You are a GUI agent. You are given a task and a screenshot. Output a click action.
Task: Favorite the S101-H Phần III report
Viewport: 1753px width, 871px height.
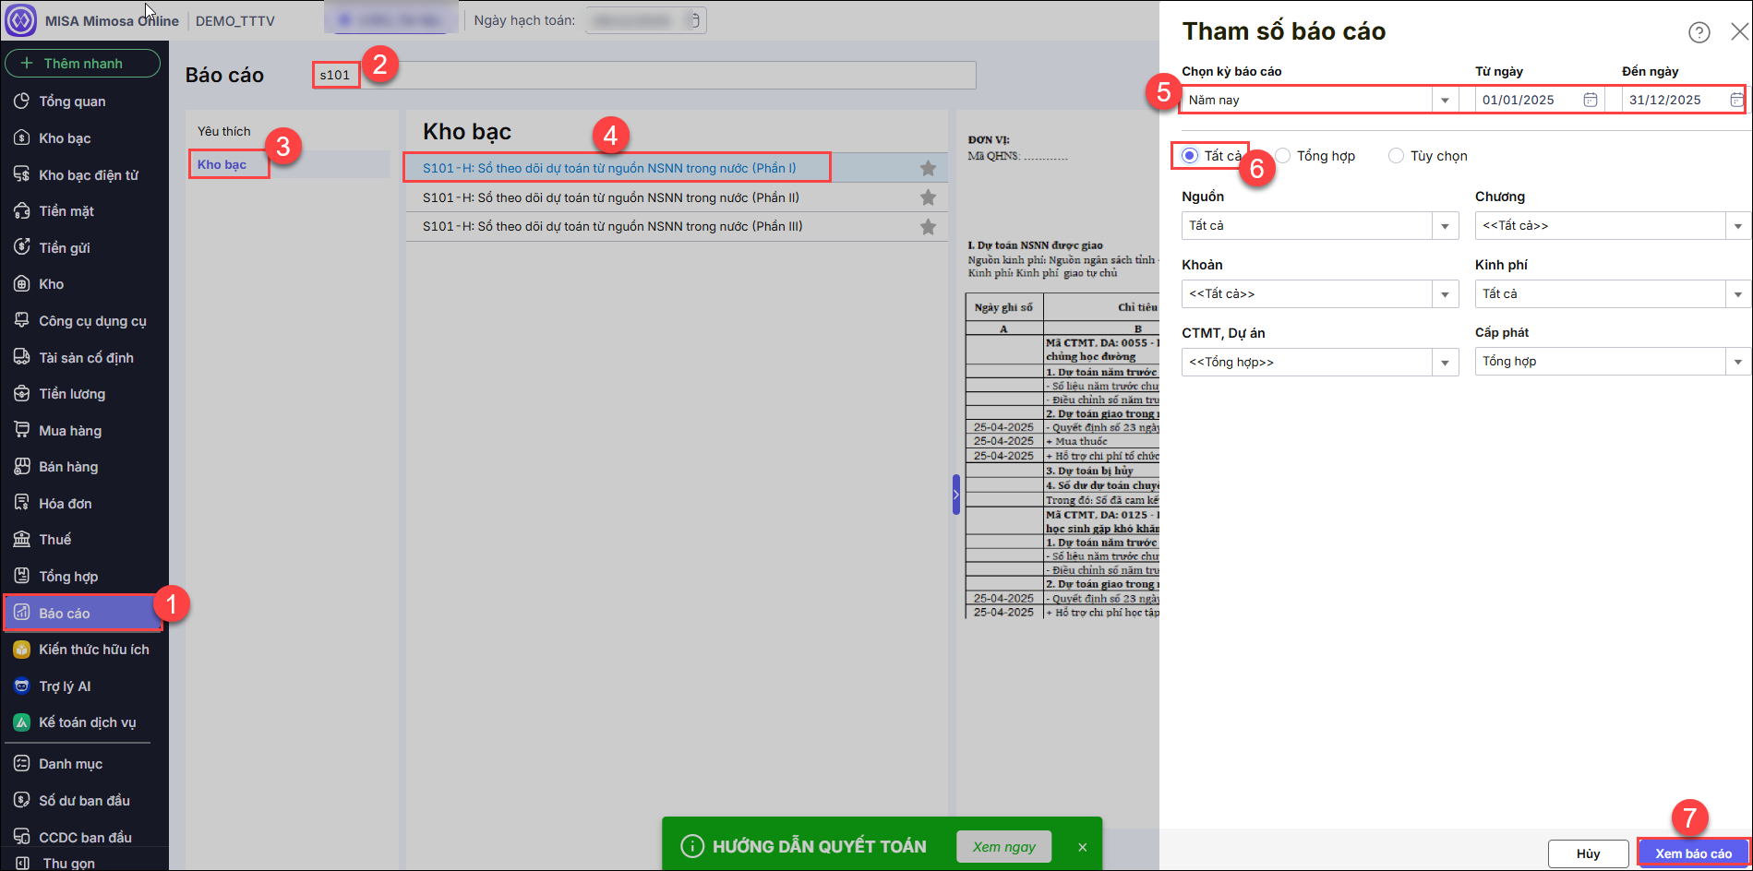point(928,227)
